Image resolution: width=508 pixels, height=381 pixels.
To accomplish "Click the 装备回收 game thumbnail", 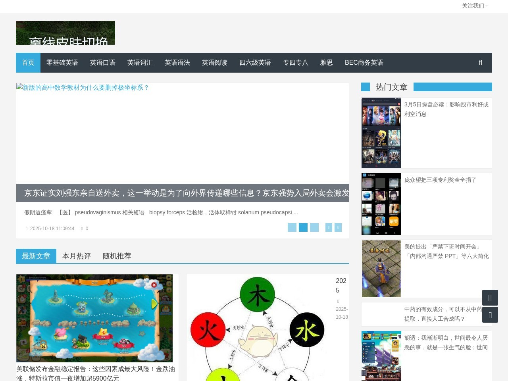I will click(381, 269).
